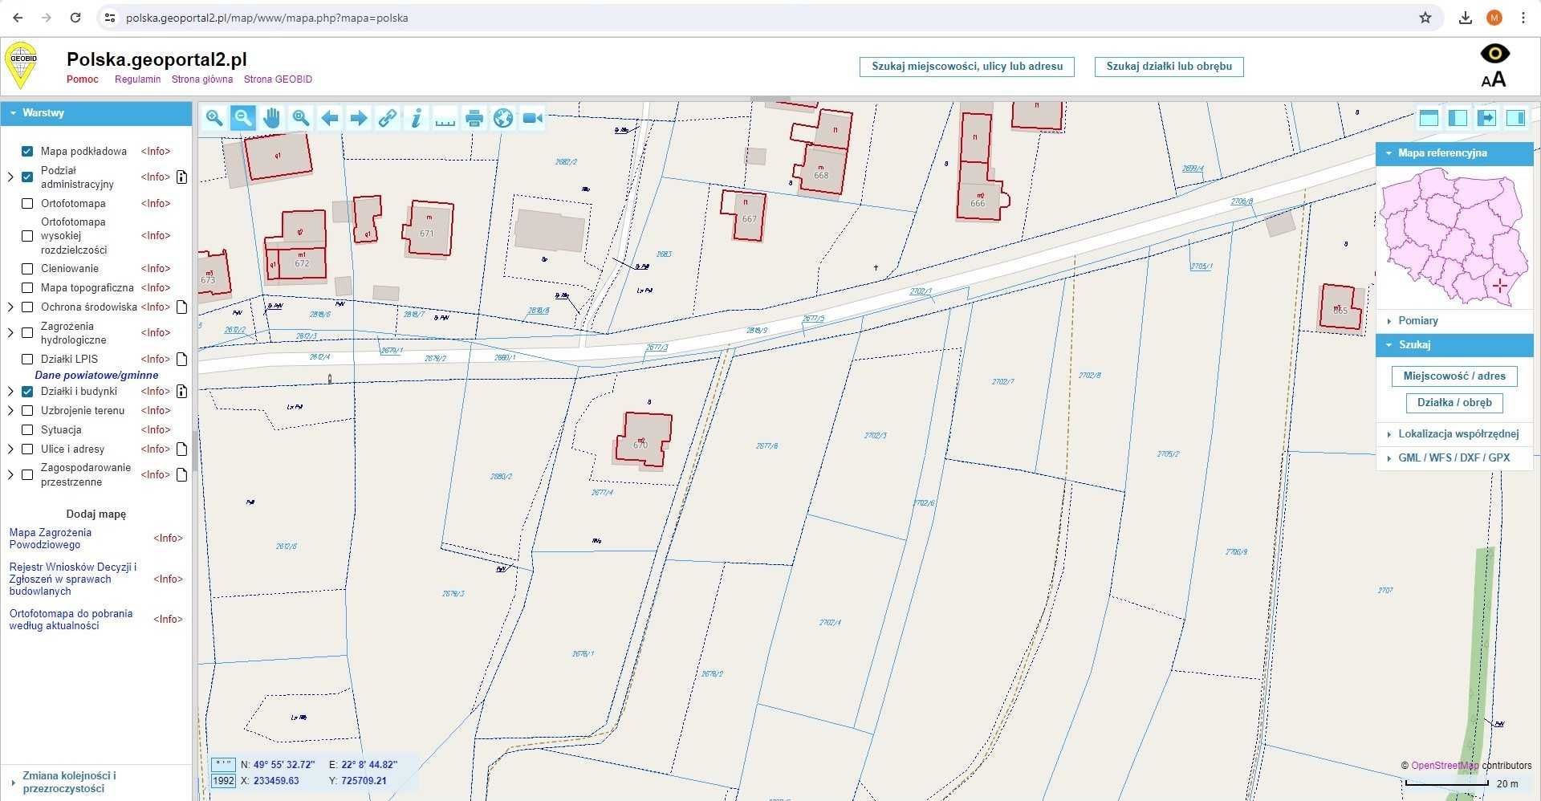Click the panel arrow layout icon
The image size is (1541, 801).
coord(1486,118)
